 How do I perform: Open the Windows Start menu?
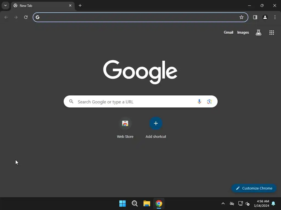(122, 203)
